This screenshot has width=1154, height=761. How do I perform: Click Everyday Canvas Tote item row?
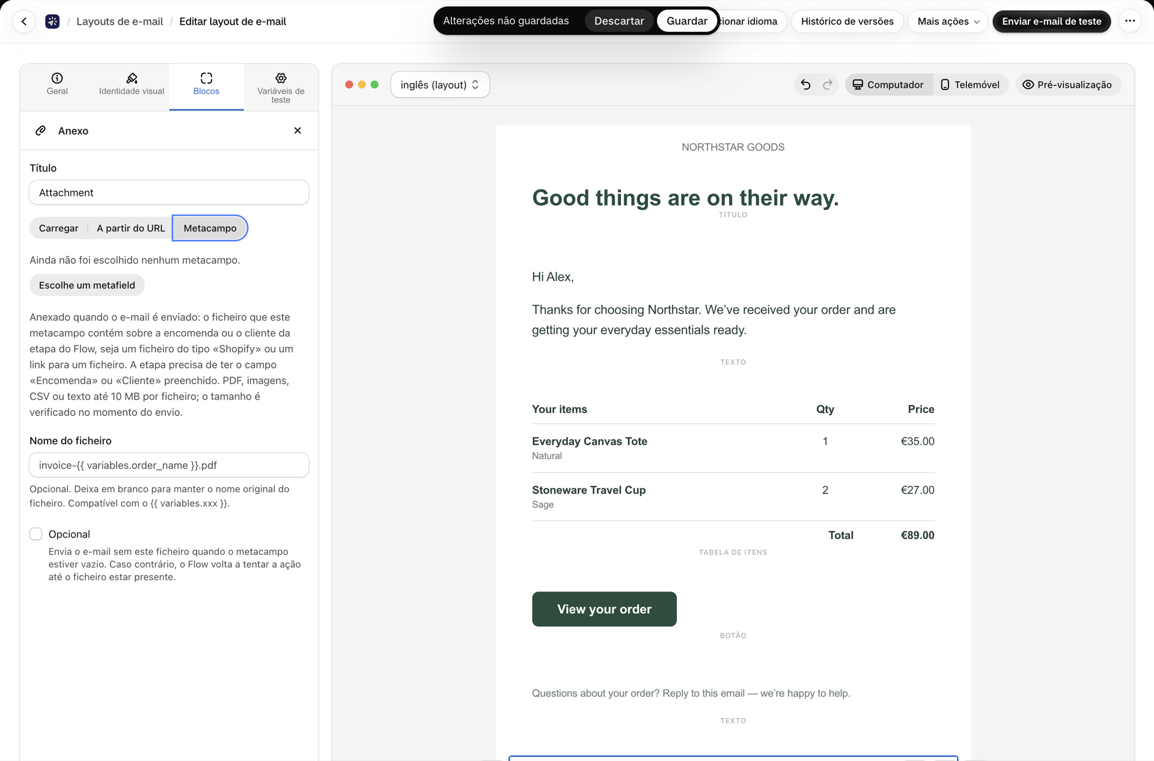[733, 448]
